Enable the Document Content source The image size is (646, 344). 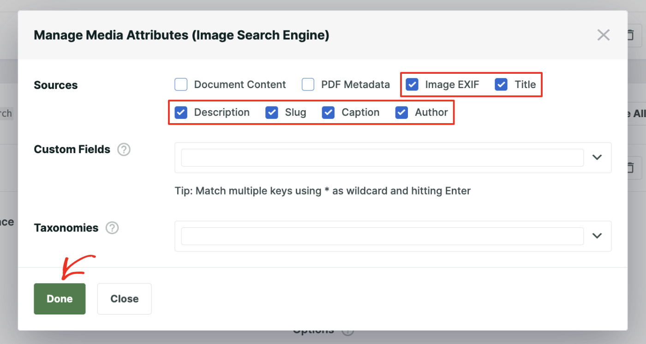[180, 84]
